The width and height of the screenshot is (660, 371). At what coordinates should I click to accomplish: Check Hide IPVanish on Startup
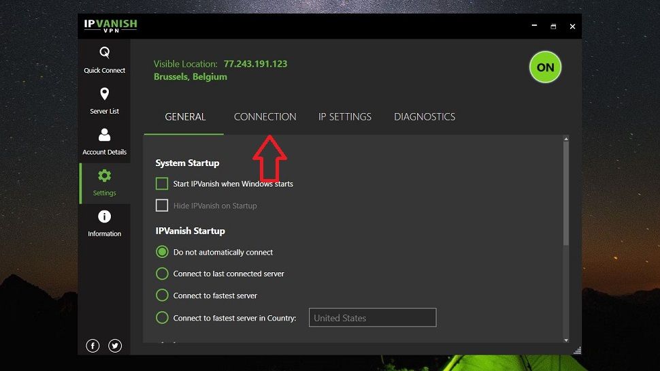click(x=162, y=206)
